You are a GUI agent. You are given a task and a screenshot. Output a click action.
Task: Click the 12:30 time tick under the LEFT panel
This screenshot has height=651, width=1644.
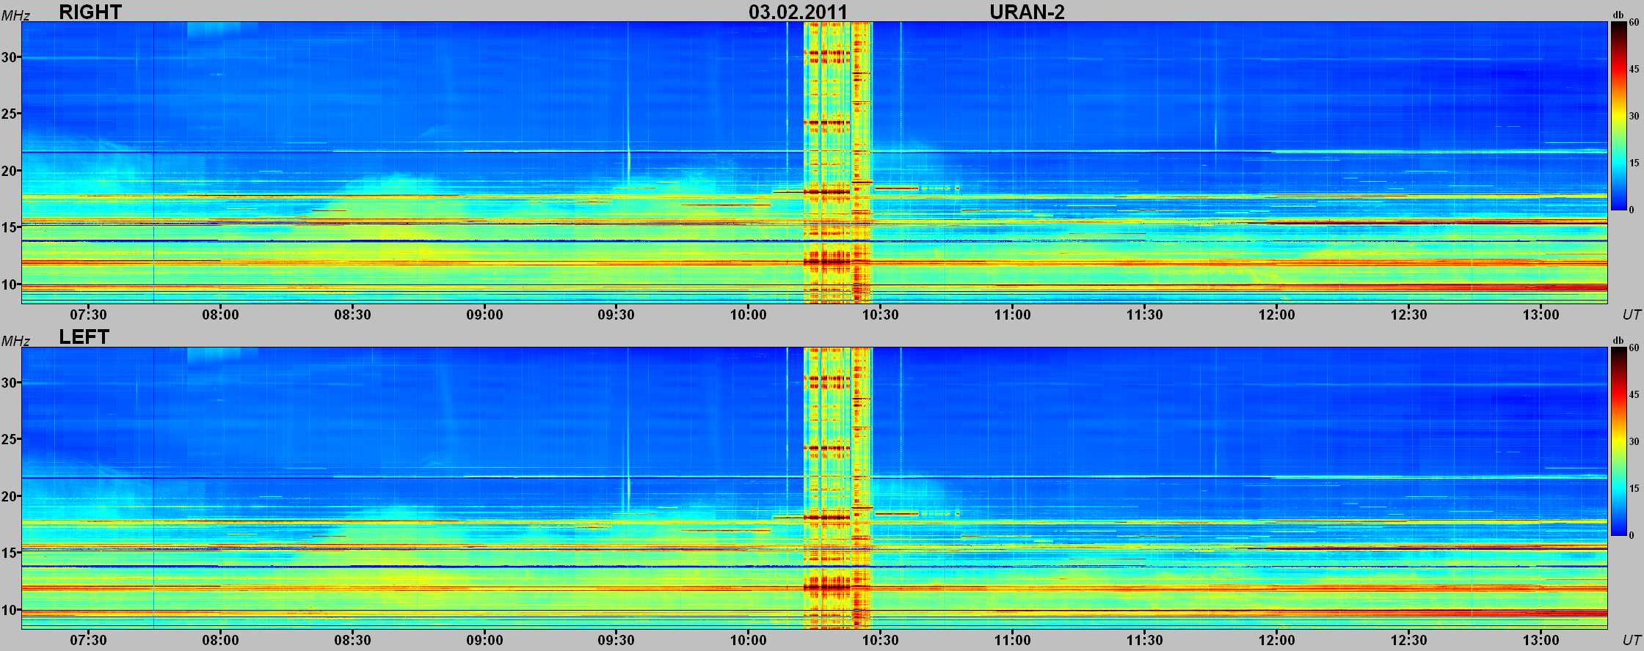coord(1409,641)
